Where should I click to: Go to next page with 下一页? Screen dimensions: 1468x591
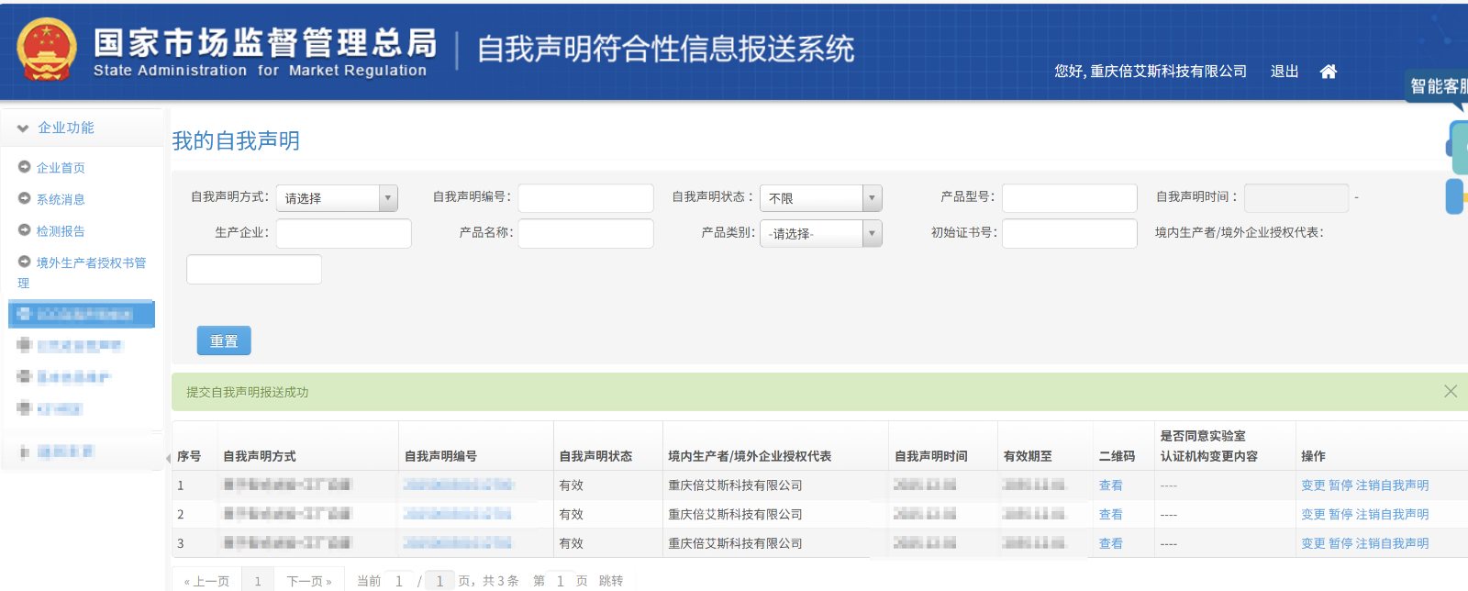coord(308,581)
